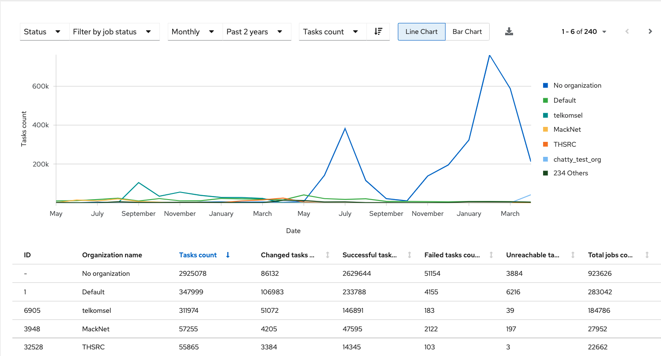Viewport: 661px width, 356px height.
Task: Toggle No organization legend color swatch
Action: point(546,85)
